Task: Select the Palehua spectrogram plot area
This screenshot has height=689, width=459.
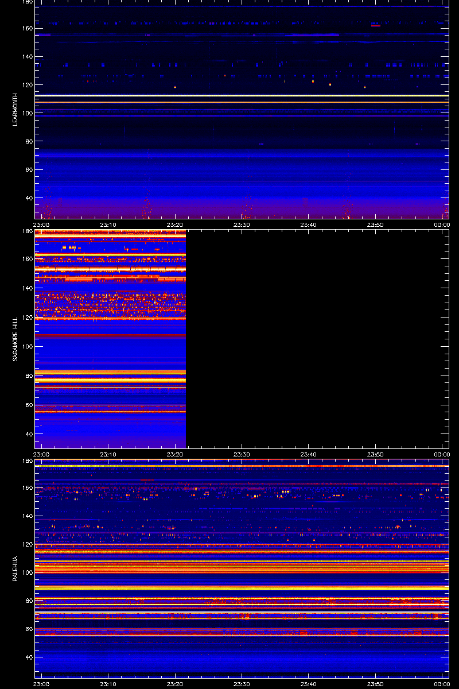Action: [x=242, y=568]
